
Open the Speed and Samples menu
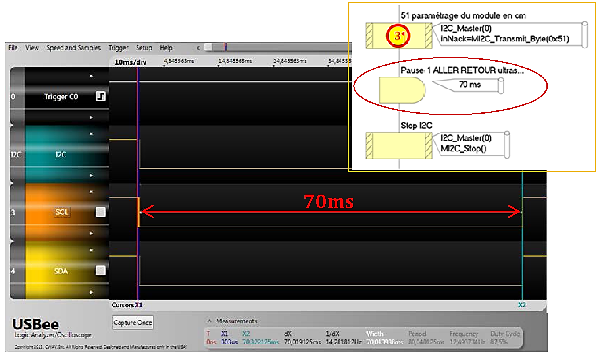(x=73, y=48)
